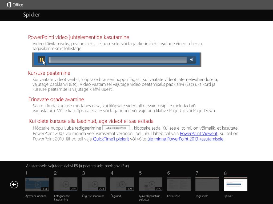Click heading Kui olete kursuse alla laadinud
The image size is (273, 204).
click(x=91, y=121)
